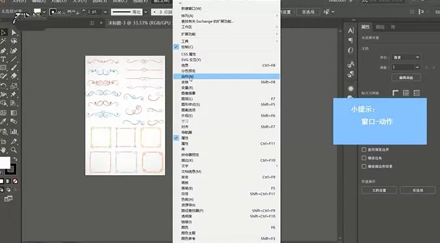Select the Curvature tool

(x=14, y=51)
